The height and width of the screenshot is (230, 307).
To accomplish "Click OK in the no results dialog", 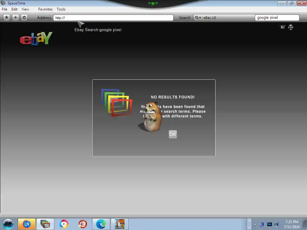I will (x=173, y=134).
